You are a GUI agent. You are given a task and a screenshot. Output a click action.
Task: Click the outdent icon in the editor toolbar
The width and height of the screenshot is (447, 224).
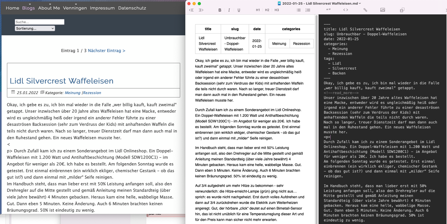point(191,10)
